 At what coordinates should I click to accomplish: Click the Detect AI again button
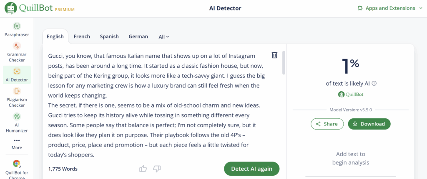tap(251, 169)
